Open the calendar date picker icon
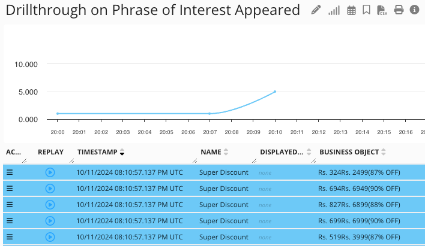This screenshot has width=425, height=246. 351,10
